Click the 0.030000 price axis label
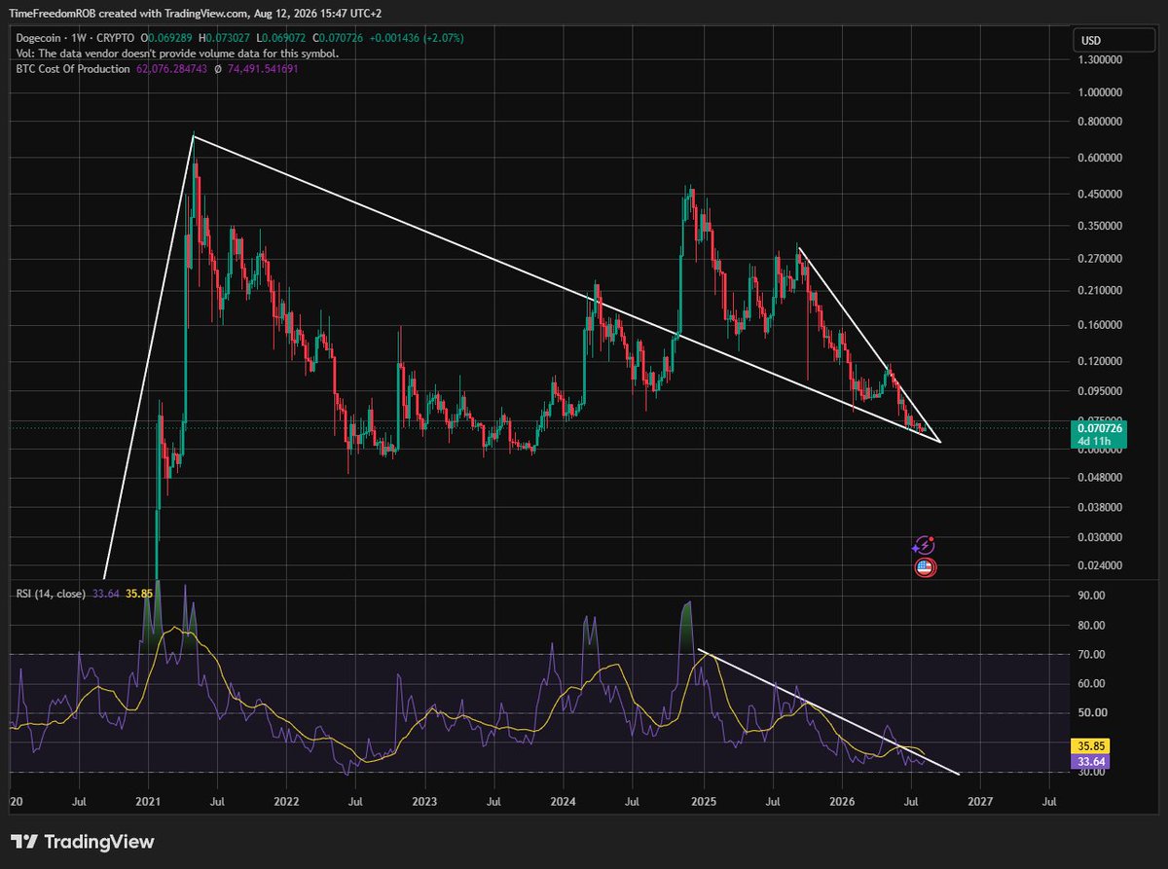The height and width of the screenshot is (869, 1168). click(1098, 536)
